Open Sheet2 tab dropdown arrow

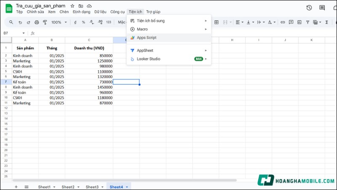coord(78,187)
